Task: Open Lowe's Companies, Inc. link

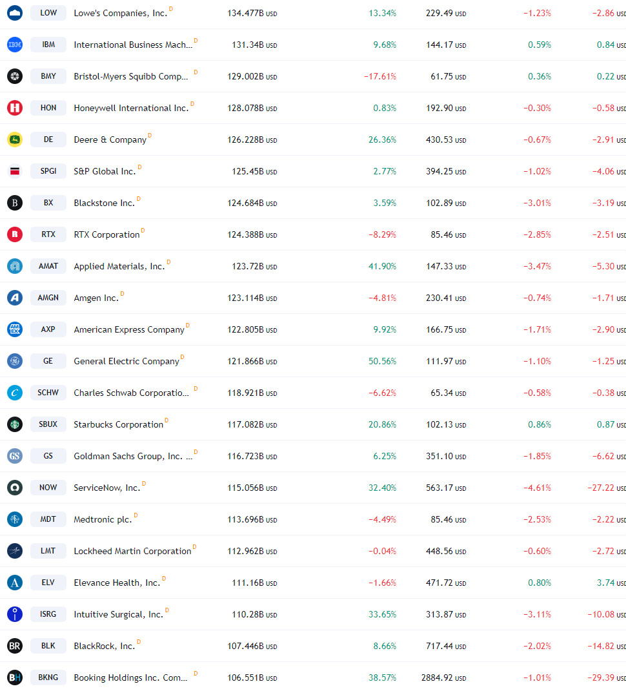Action: point(121,14)
